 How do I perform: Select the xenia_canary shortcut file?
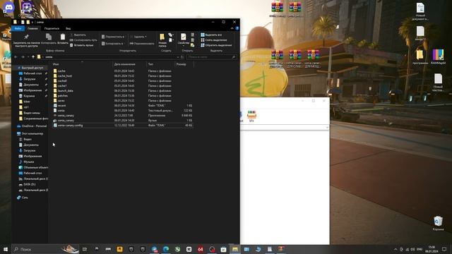pos(122,121)
